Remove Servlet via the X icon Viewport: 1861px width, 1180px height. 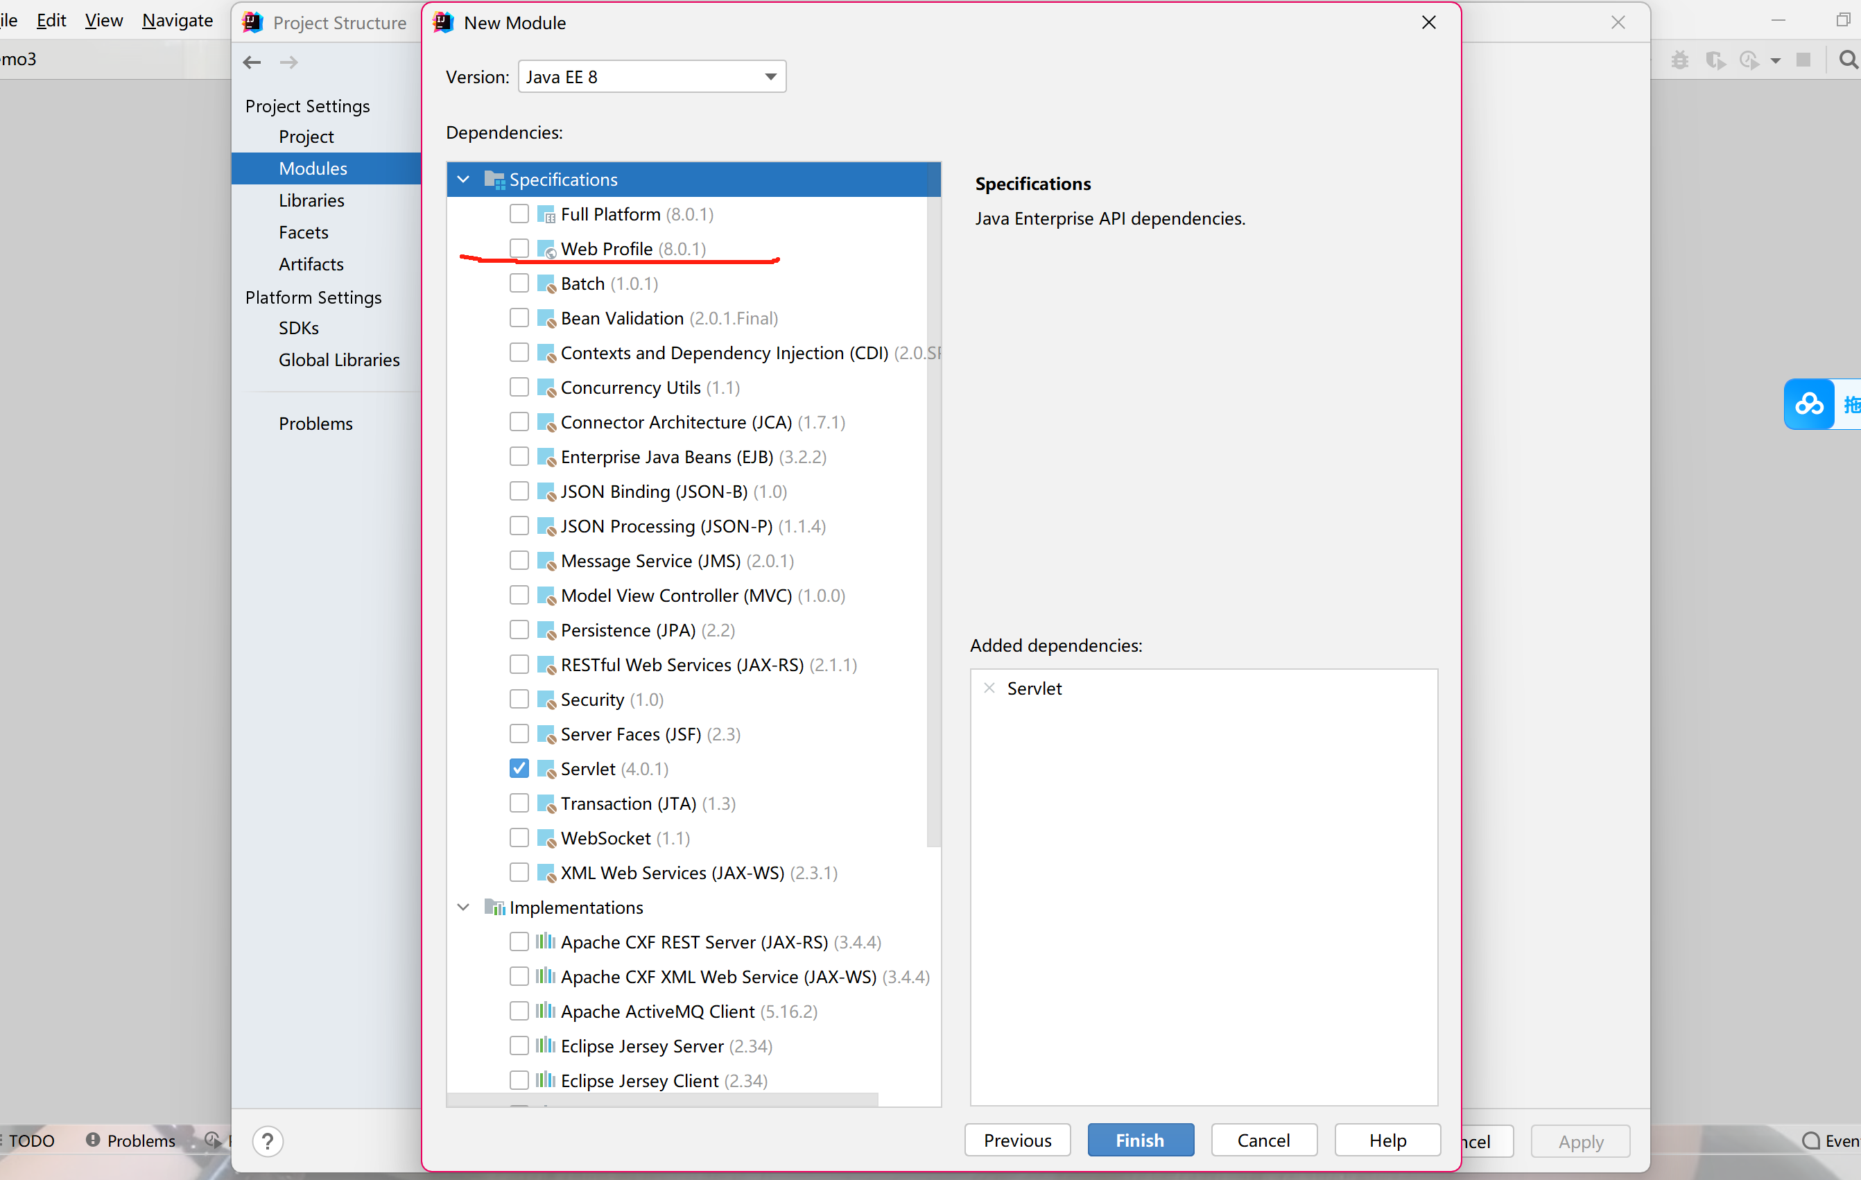(989, 688)
